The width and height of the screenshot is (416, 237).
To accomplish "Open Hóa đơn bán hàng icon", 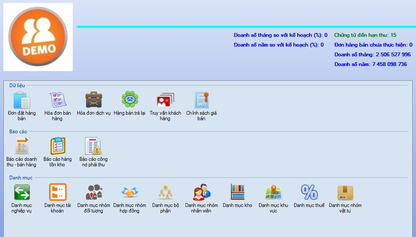I will (x=57, y=100).
